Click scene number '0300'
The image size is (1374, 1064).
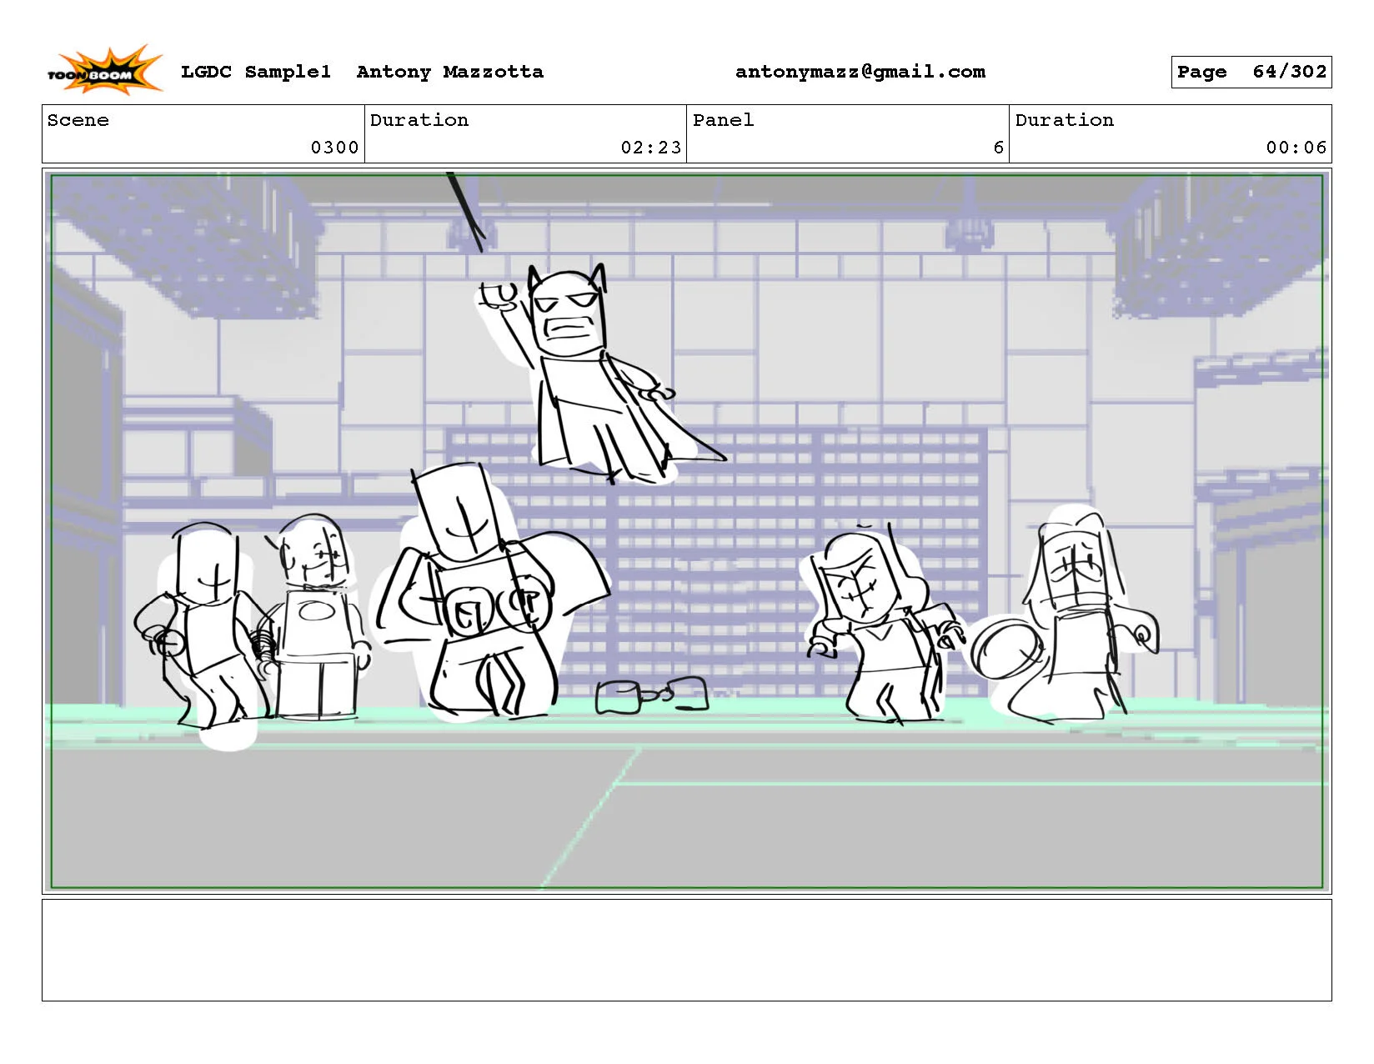click(x=334, y=148)
